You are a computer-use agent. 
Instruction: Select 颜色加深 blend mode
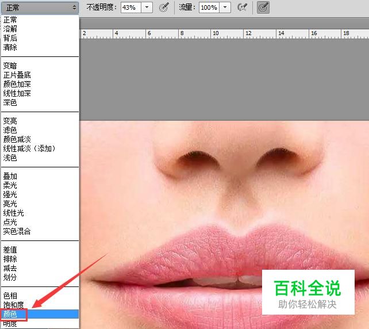pos(40,84)
